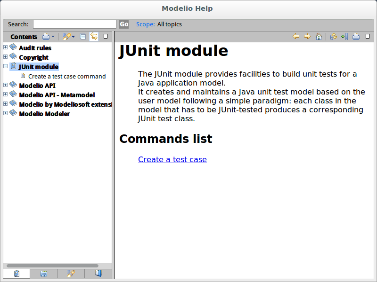
Task: Select Copyright topic in Contents
Action: point(33,57)
